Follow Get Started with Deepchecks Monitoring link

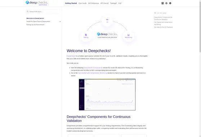pyautogui.click(x=93, y=73)
